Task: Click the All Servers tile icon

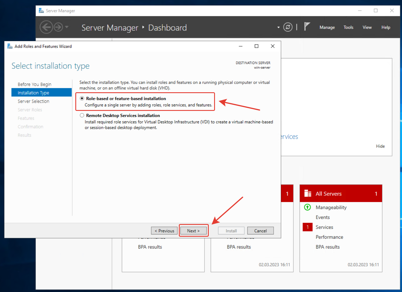Action: click(308, 194)
